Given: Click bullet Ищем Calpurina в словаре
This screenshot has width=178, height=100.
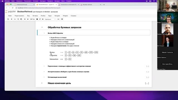Looking at the screenshot, I should tap(60, 42).
